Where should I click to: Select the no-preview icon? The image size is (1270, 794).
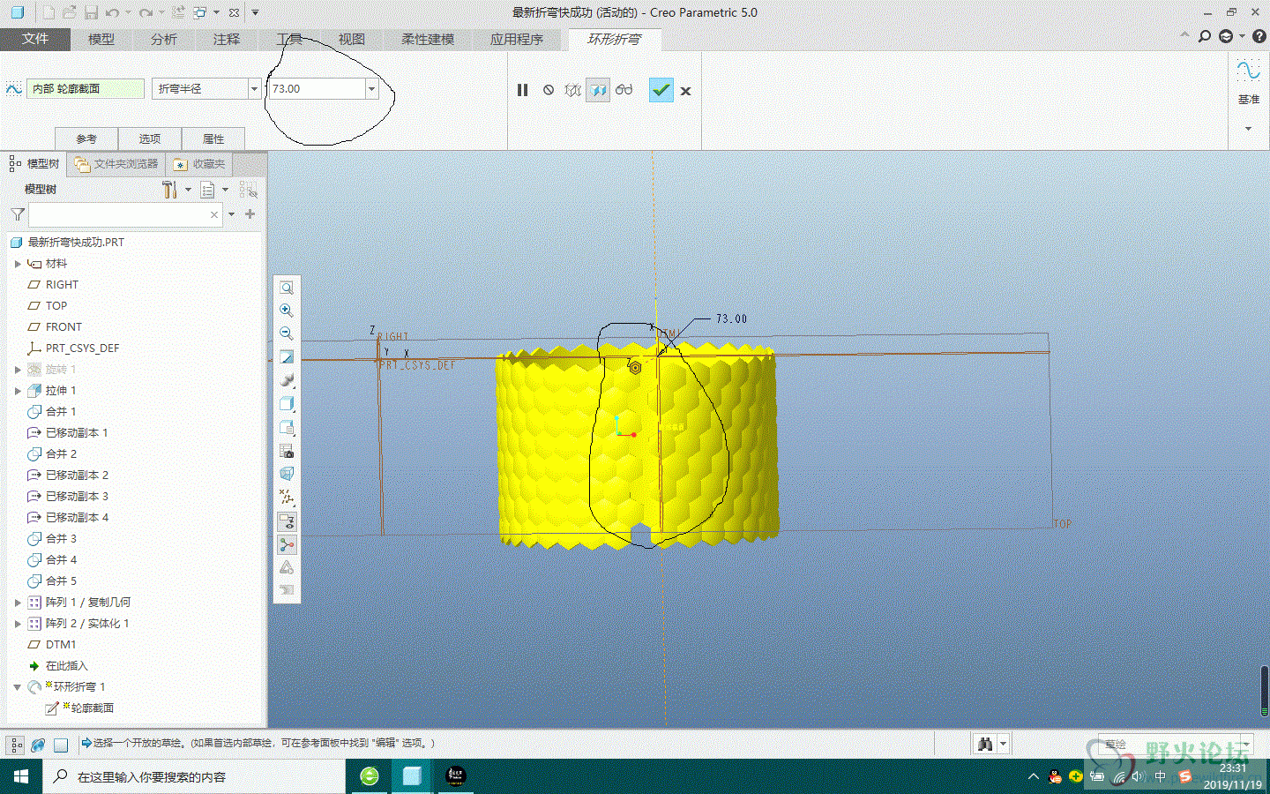tap(549, 90)
